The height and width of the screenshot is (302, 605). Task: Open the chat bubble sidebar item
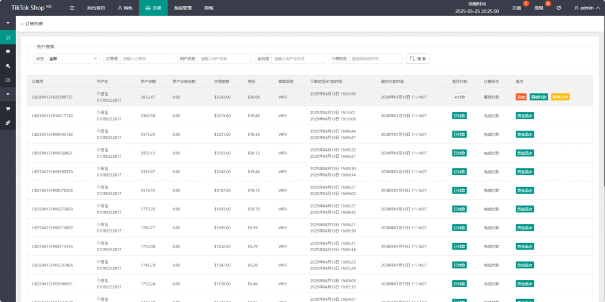click(8, 51)
